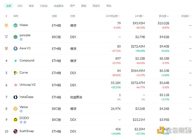
Task: Click the shield badge under Venus
Action: 21,111
